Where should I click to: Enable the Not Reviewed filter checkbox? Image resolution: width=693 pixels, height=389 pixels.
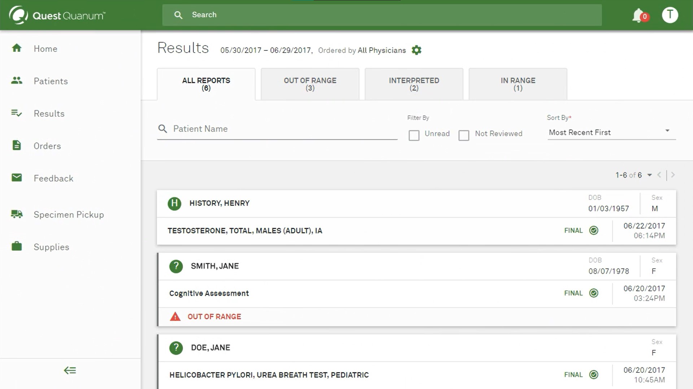(x=464, y=135)
